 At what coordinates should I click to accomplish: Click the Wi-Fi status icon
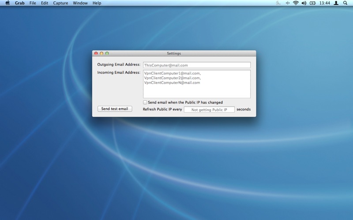296,3
